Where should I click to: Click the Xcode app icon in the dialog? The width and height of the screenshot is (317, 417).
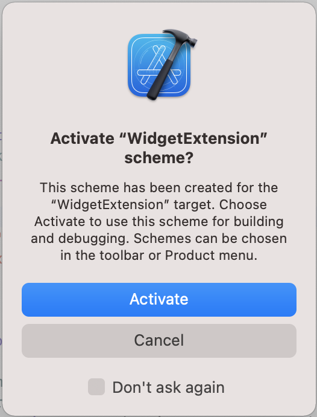[162, 65]
